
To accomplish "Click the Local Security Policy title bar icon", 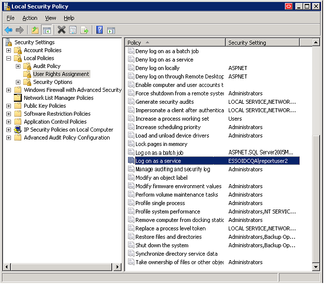I will point(7,6).
